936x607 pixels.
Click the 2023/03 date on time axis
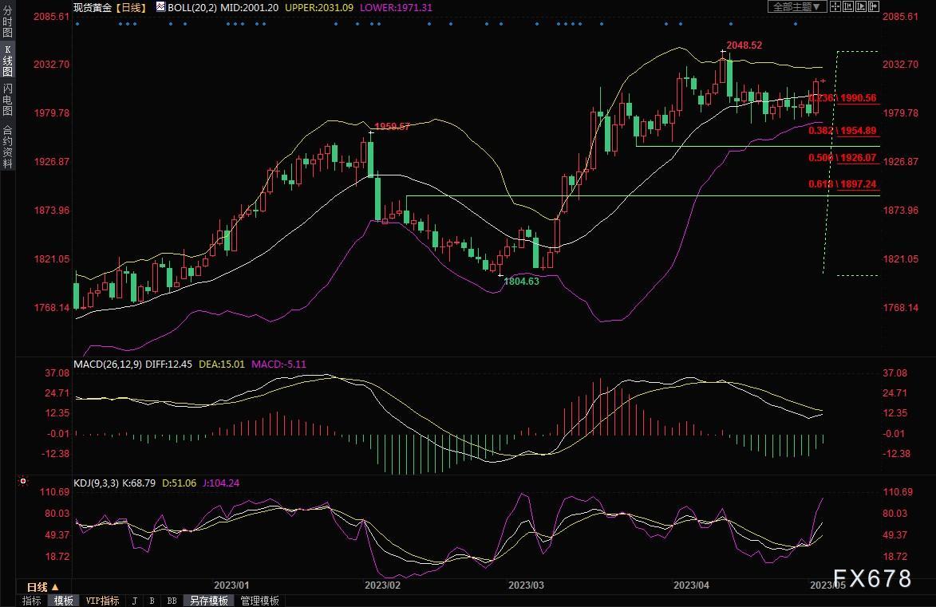tap(526, 585)
